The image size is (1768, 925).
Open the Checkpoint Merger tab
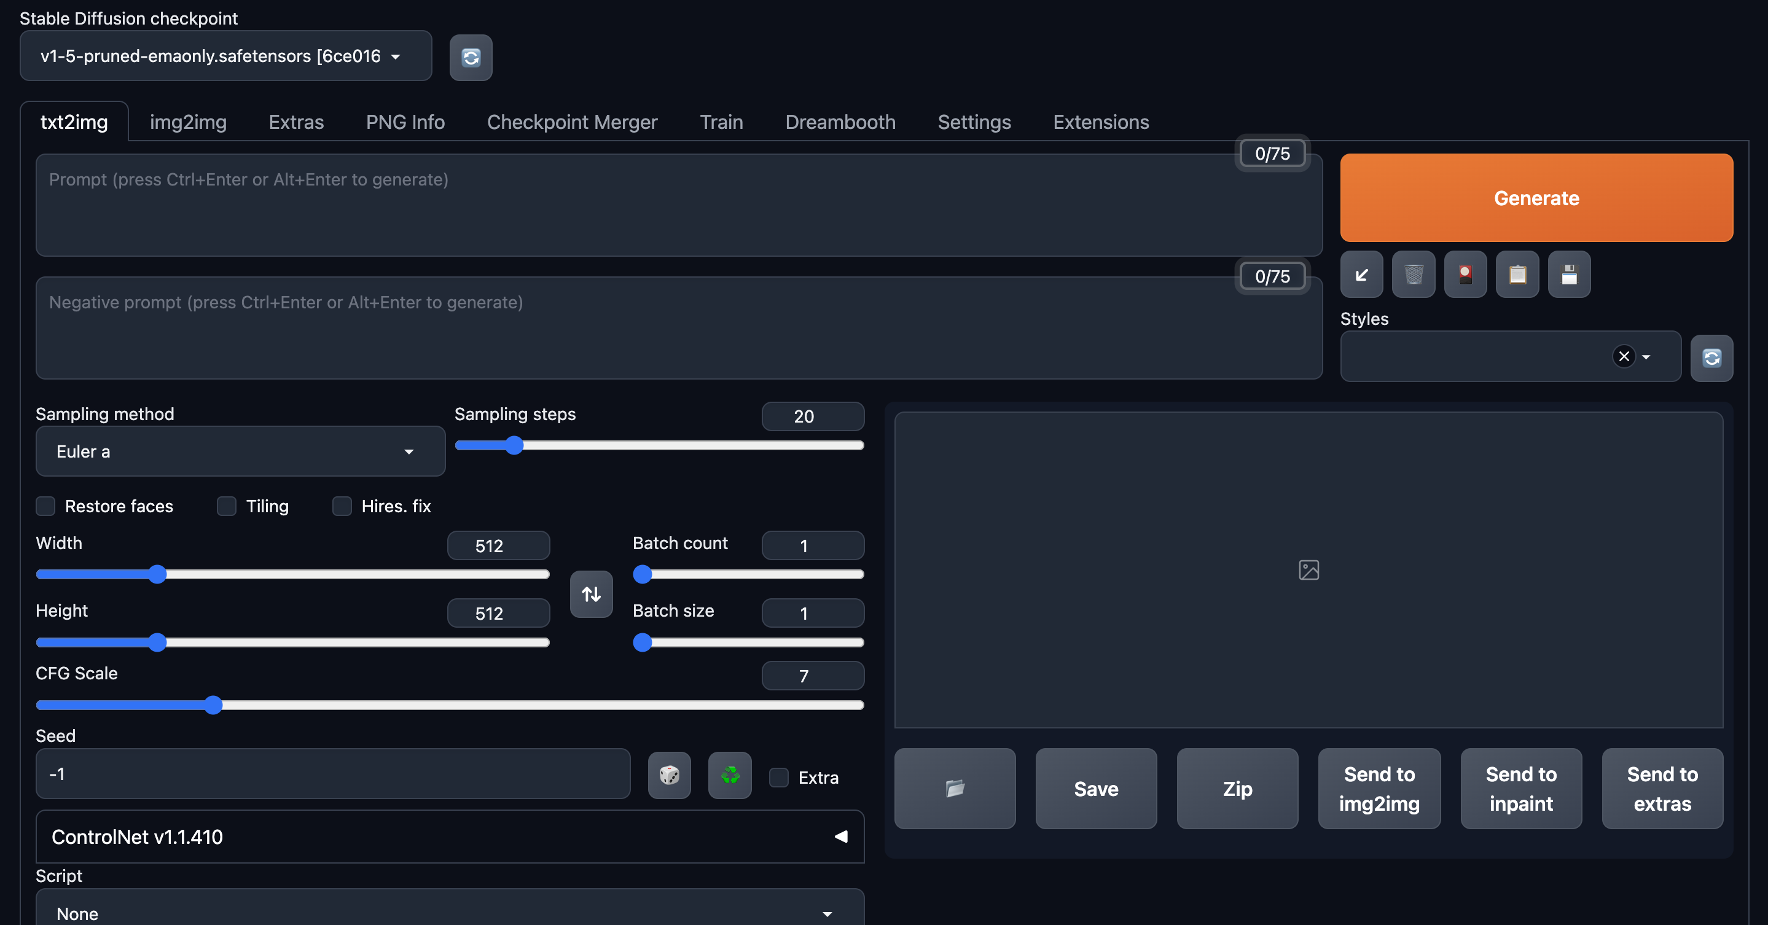[x=572, y=122]
